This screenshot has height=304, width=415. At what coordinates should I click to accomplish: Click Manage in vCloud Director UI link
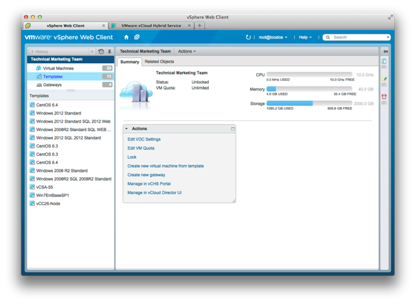click(x=155, y=193)
